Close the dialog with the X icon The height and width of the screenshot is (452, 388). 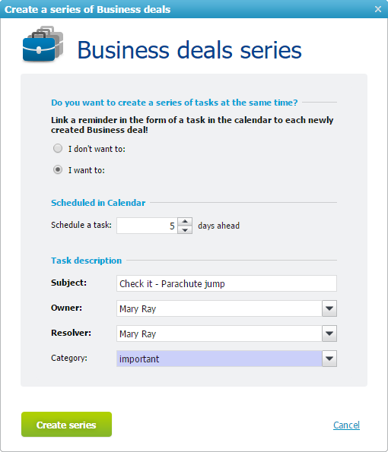tap(378, 9)
